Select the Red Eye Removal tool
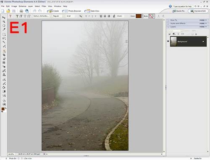This screenshot has width=210, height=160. pyautogui.click(x=4, y=67)
